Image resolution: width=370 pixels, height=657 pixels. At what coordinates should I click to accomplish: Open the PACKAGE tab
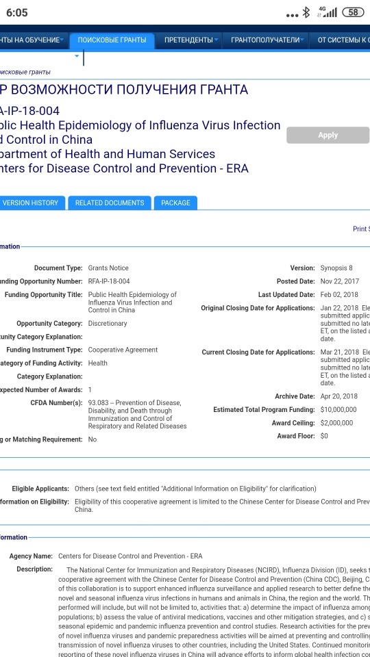tap(176, 203)
